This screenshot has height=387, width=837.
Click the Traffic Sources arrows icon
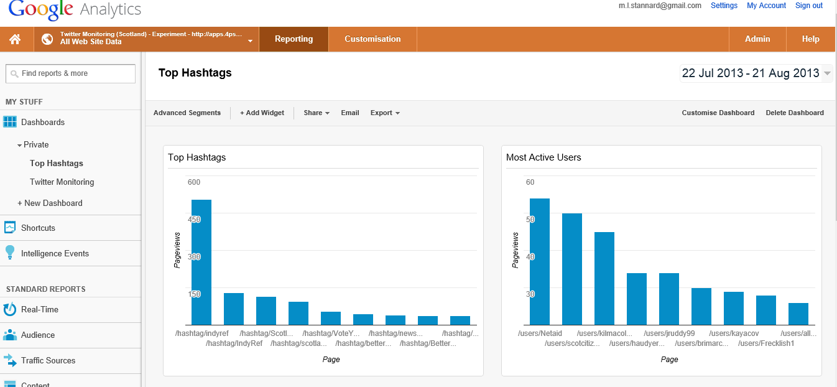[x=10, y=360]
